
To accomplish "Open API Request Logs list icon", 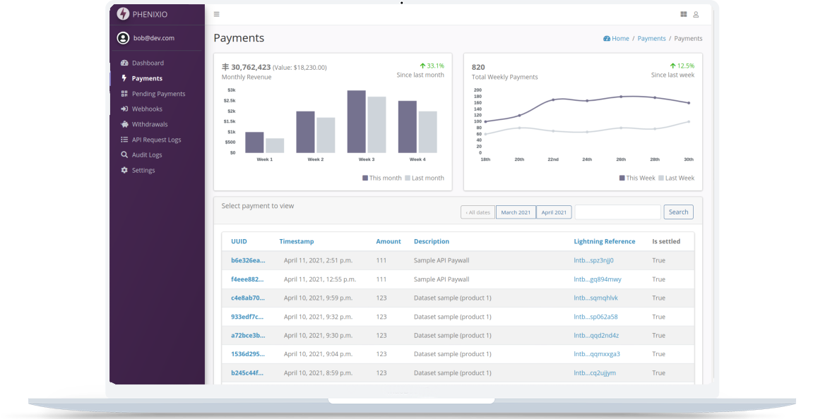I will (124, 139).
